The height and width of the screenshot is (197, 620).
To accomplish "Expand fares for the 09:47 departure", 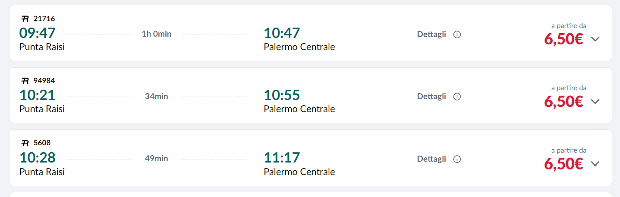I will (x=595, y=39).
